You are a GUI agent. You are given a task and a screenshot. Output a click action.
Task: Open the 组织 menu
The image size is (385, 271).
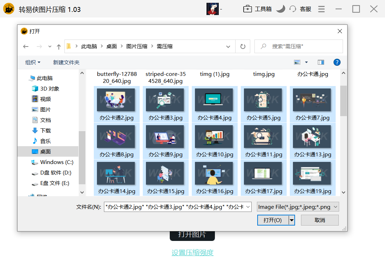33,62
